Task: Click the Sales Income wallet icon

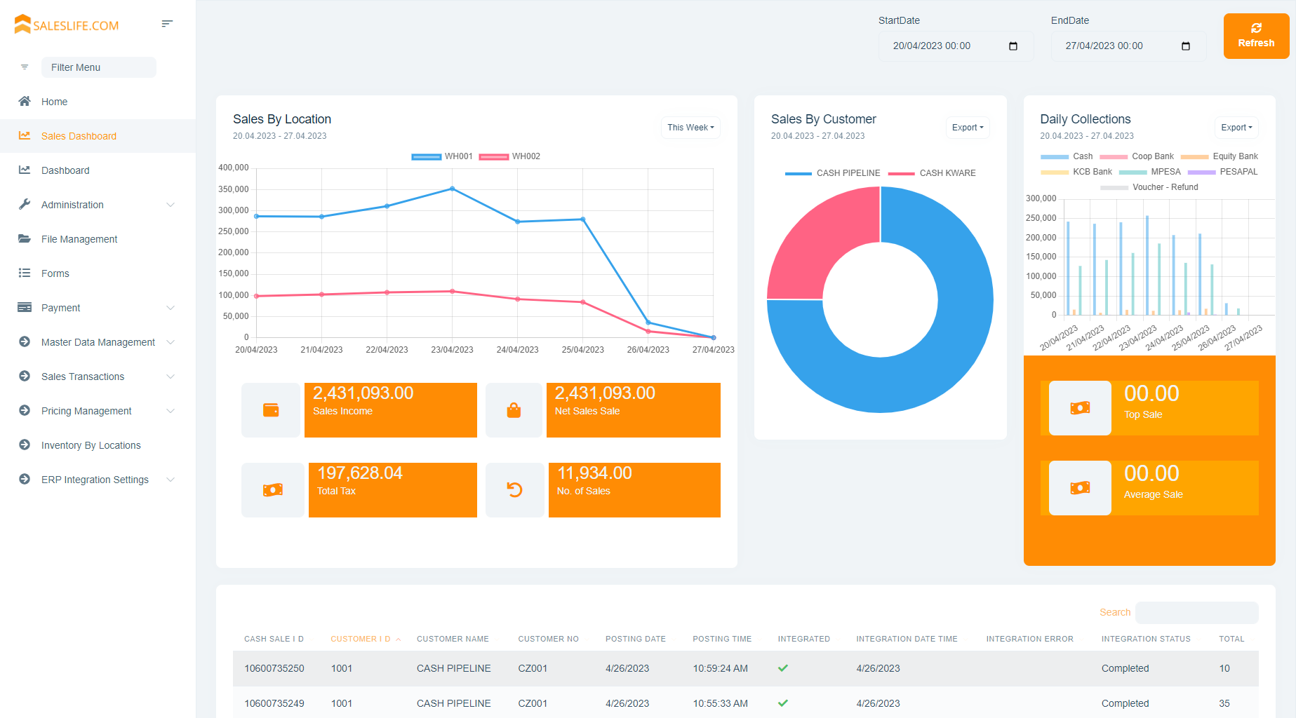Action: (x=271, y=410)
